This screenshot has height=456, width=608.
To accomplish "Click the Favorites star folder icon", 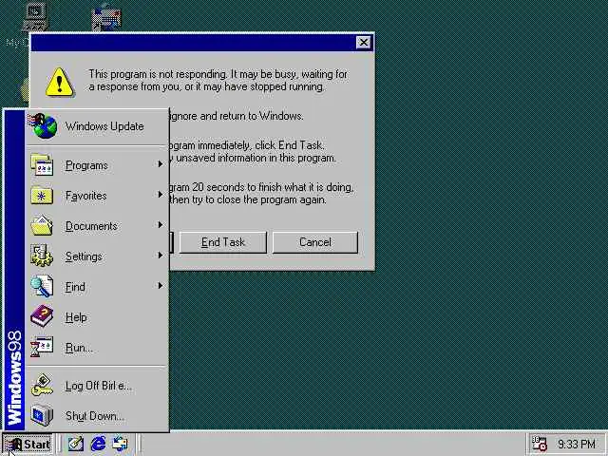I will coord(42,195).
